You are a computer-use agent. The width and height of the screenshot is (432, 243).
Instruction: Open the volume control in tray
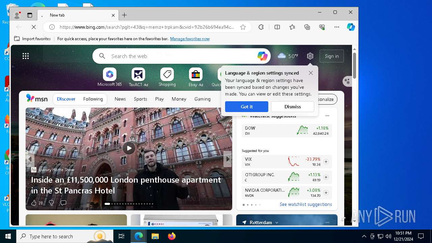coord(388,236)
